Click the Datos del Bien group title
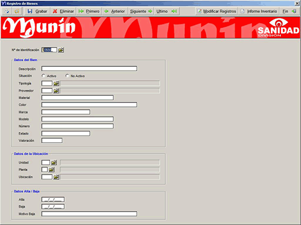The width and height of the screenshot is (301, 225). point(26,60)
